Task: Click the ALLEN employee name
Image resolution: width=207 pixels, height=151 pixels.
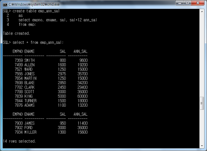Action: pyautogui.click(x=29, y=65)
